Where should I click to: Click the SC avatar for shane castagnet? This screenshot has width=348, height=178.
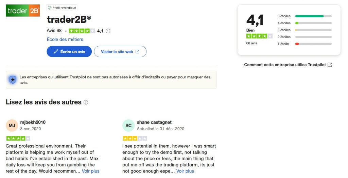(x=128, y=126)
